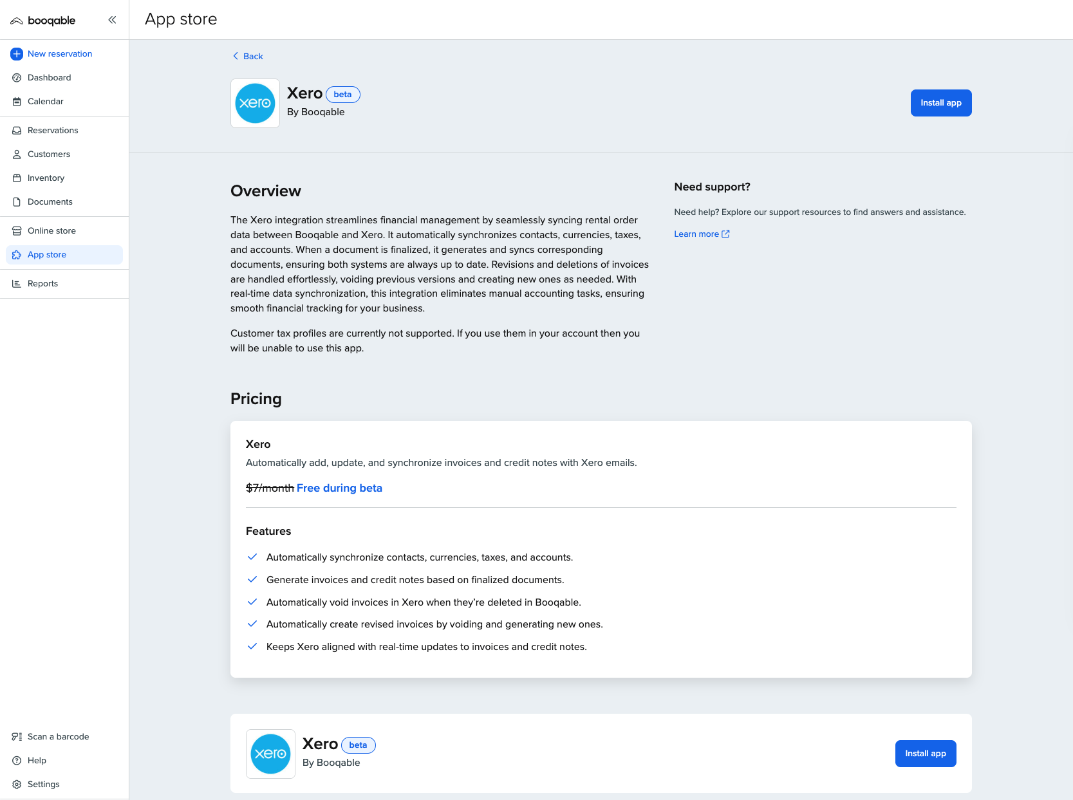Select New reservation in the sidebar

pyautogui.click(x=60, y=54)
